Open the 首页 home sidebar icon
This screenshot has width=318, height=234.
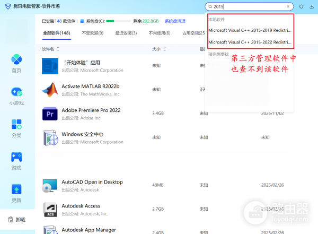(16, 59)
